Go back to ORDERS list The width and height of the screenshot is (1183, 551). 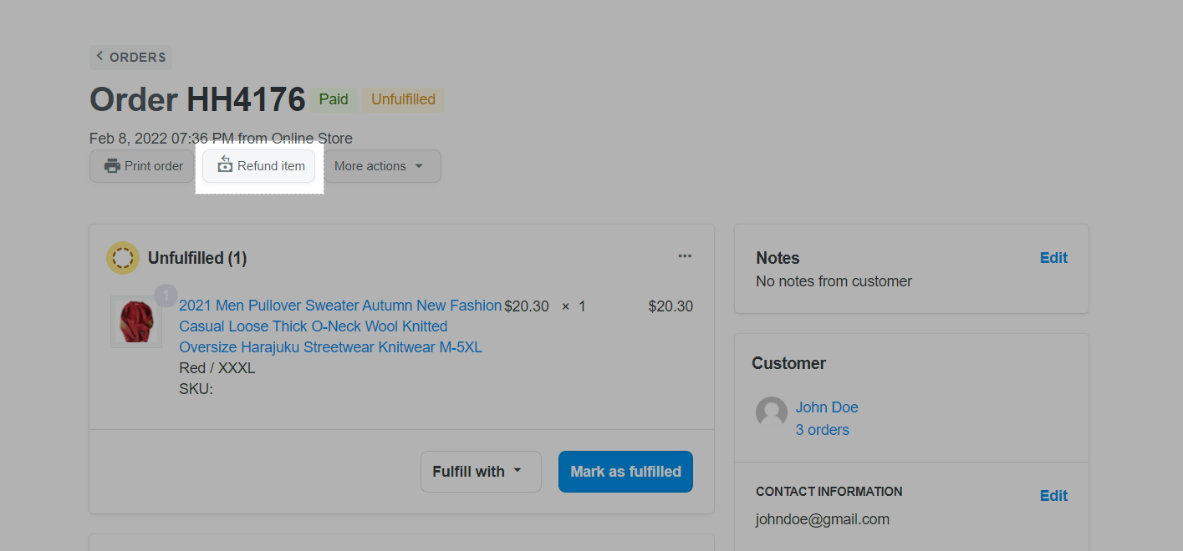(x=137, y=58)
